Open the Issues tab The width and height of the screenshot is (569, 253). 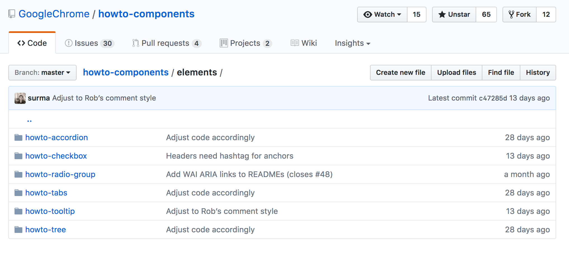[x=89, y=43]
